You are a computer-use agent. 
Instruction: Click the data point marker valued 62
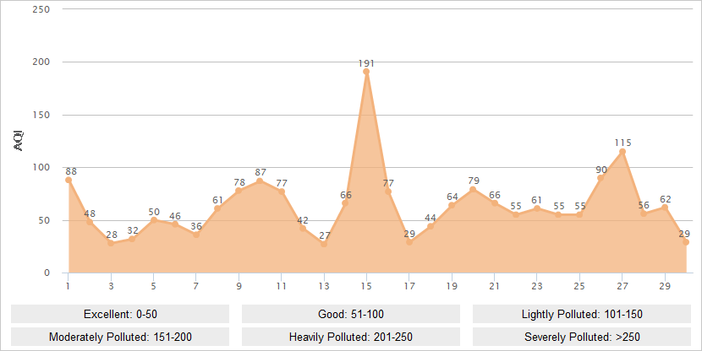[x=665, y=208]
